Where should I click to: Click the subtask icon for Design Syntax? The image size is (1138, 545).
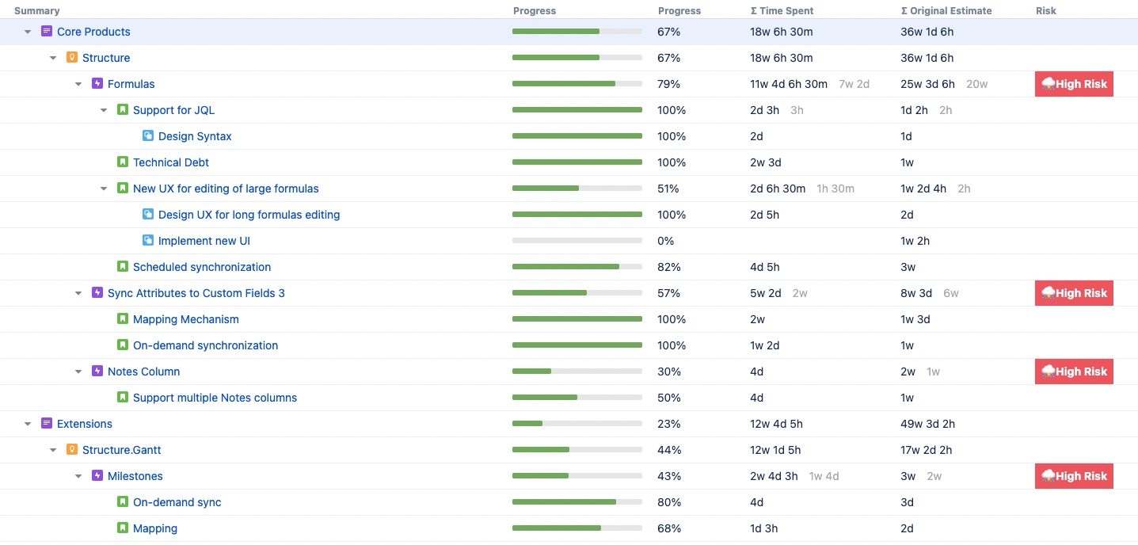click(147, 135)
